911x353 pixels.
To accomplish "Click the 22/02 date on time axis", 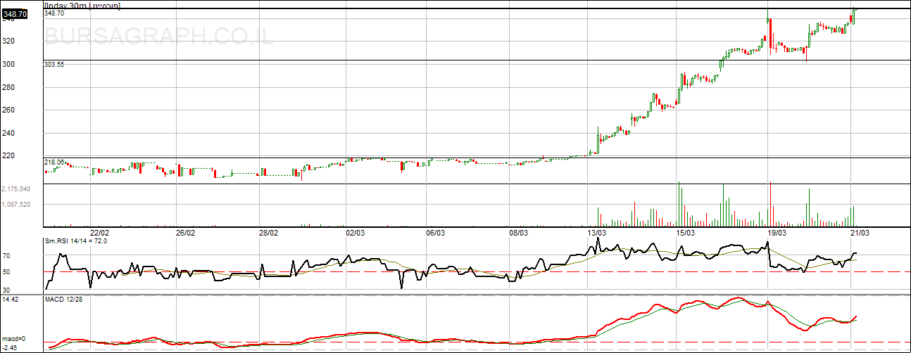I will 99,233.
